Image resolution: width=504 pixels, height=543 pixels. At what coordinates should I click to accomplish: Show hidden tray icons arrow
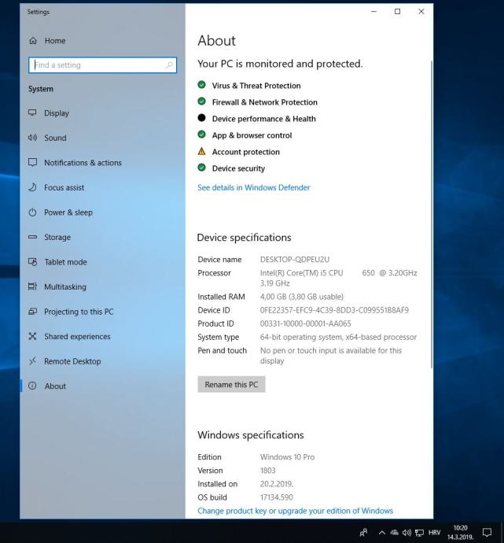[381, 533]
